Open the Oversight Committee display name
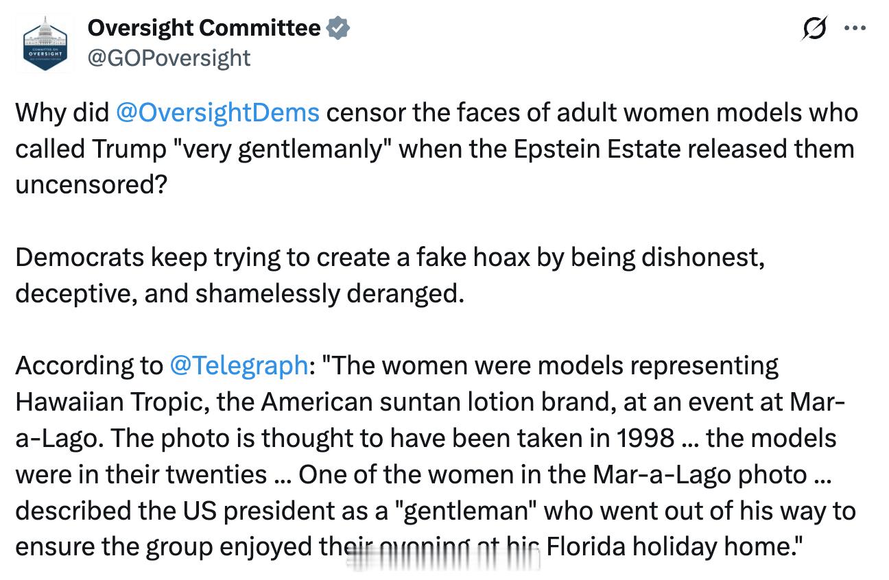 (x=204, y=28)
